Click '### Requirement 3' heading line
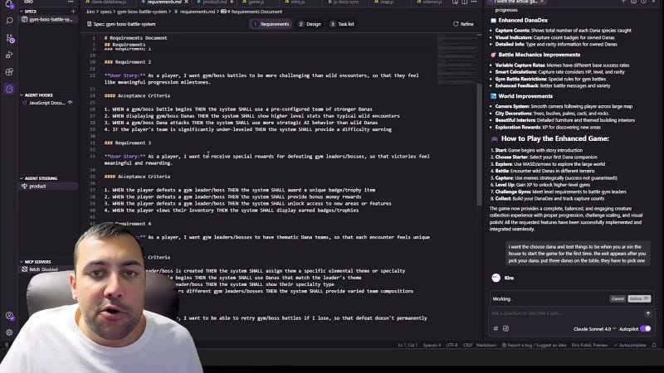The image size is (664, 373). [x=128, y=143]
